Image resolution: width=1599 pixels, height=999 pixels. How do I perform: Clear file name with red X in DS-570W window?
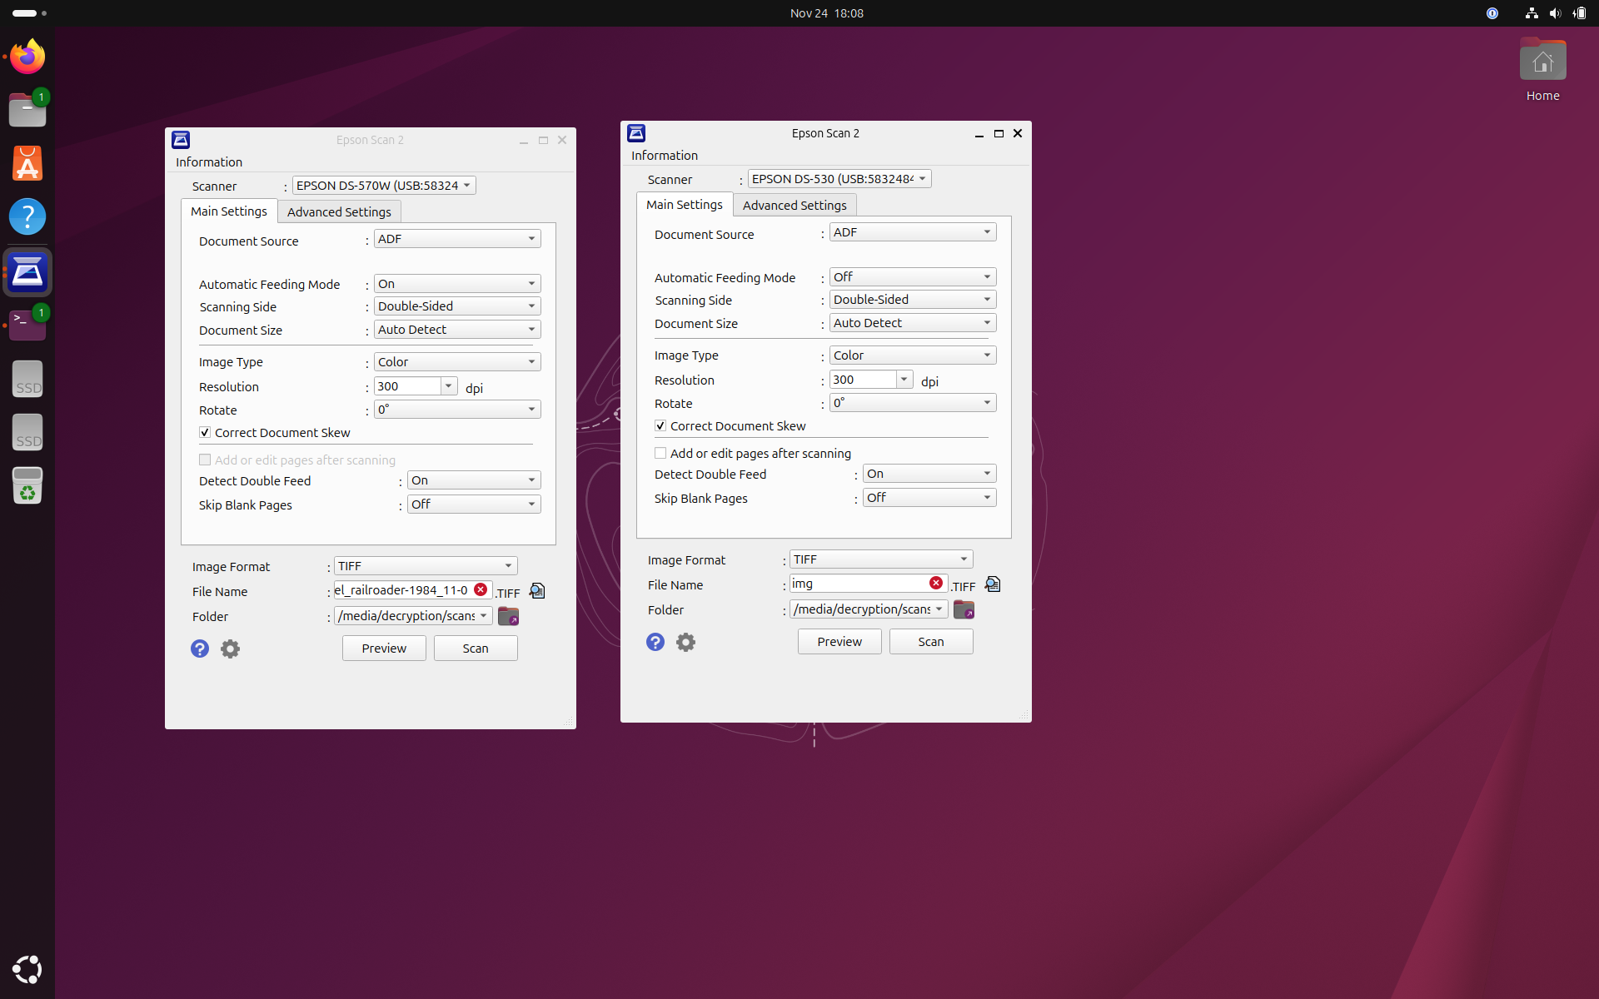481,589
